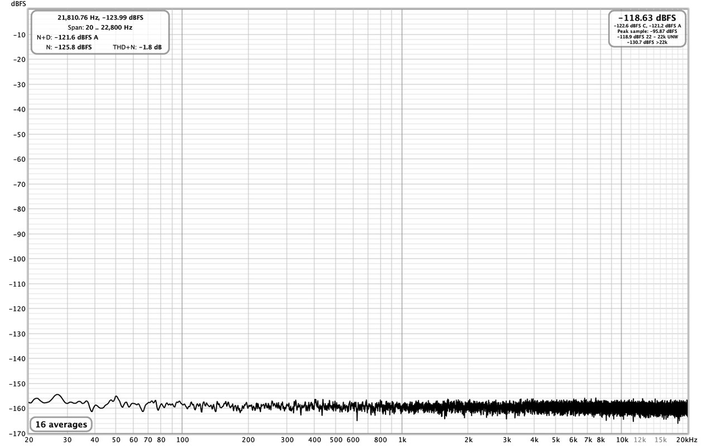Click the "N+D: -121.6 dBFS A" value

(x=68, y=37)
